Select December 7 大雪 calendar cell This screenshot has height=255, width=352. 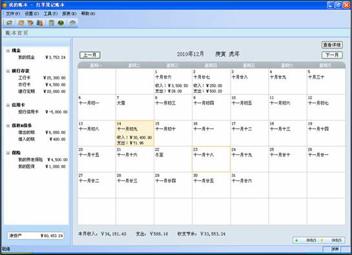click(x=135, y=107)
